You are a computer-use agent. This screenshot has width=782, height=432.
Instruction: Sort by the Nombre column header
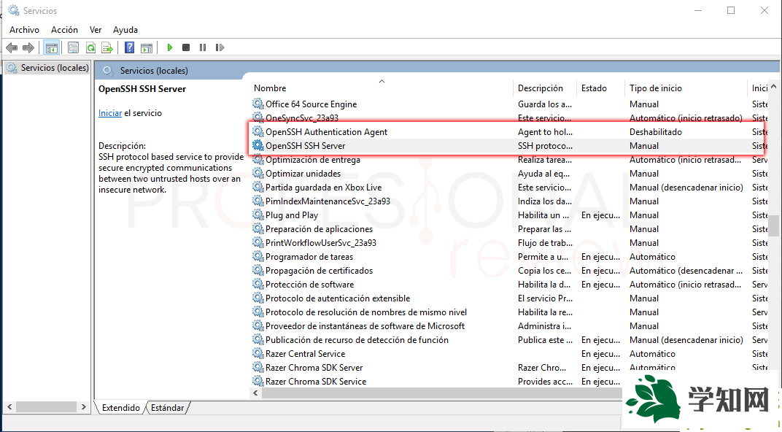coord(270,88)
